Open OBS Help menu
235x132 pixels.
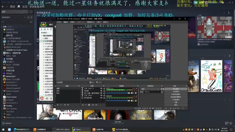(105, 22)
